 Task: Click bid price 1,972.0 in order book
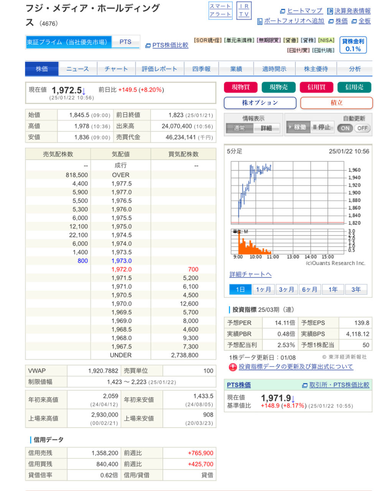click(x=122, y=269)
